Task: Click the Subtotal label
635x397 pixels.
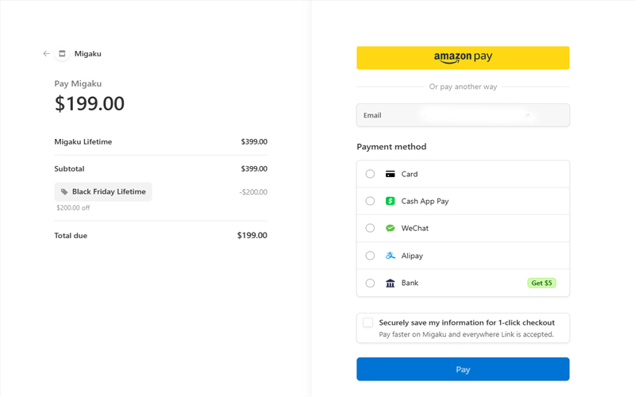Action: [69, 168]
